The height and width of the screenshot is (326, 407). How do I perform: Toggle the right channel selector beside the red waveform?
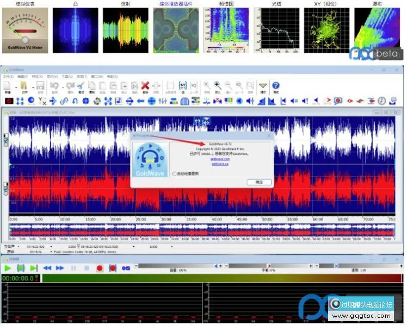point(6,186)
